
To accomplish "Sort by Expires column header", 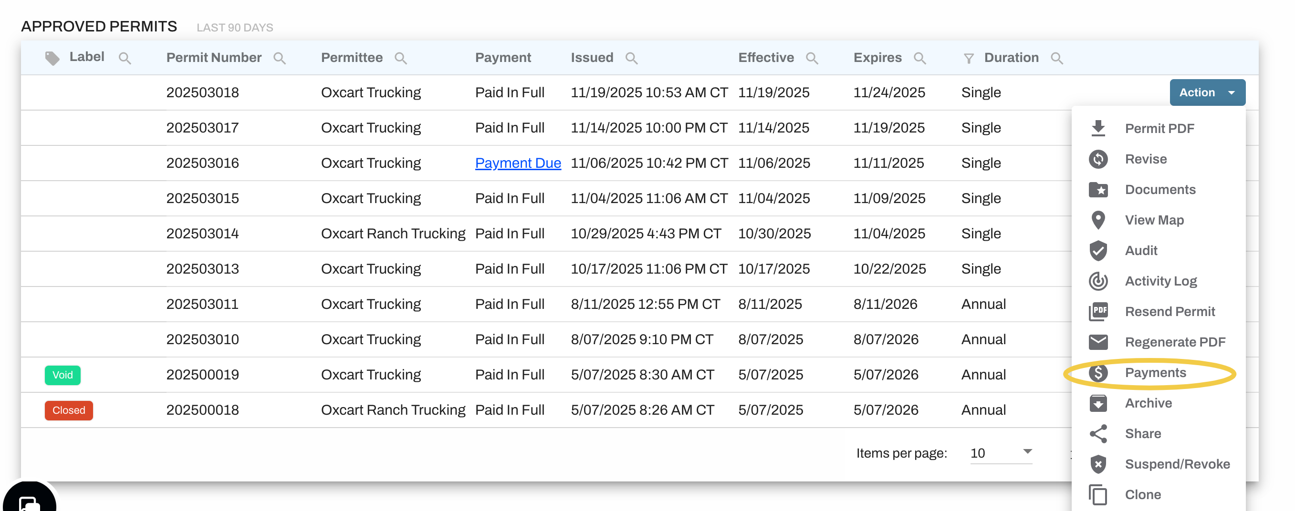I will (x=877, y=58).
